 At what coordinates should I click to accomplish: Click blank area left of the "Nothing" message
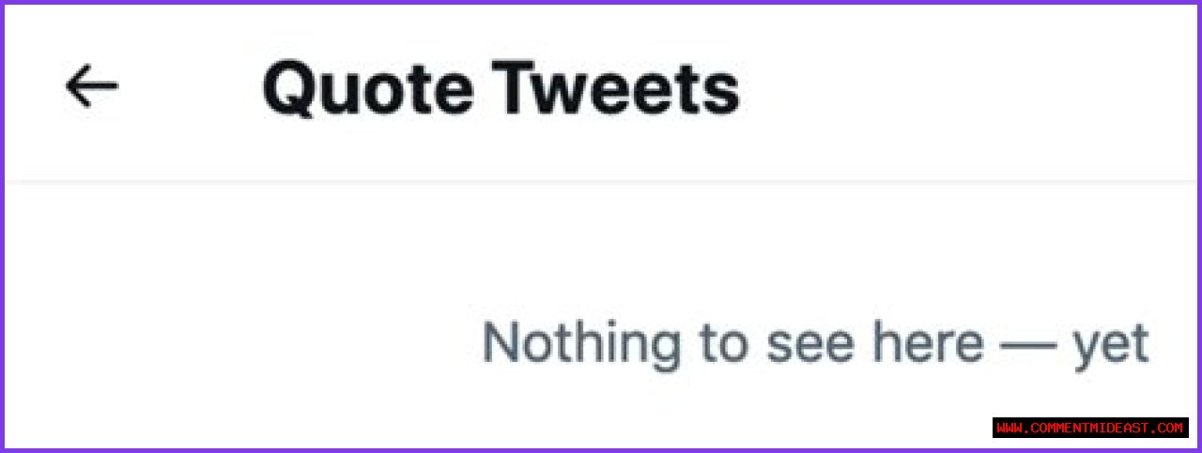235,343
